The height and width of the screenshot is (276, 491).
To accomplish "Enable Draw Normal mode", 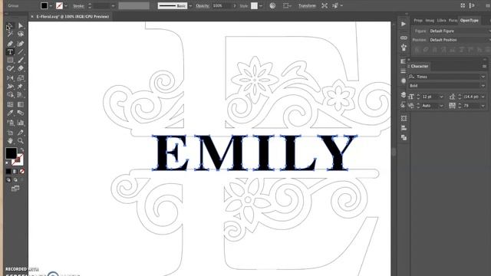I will [8, 180].
